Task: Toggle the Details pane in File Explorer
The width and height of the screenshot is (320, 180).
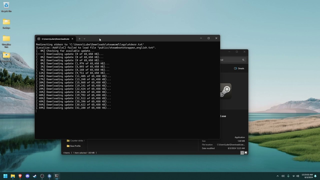Action: click(239, 68)
